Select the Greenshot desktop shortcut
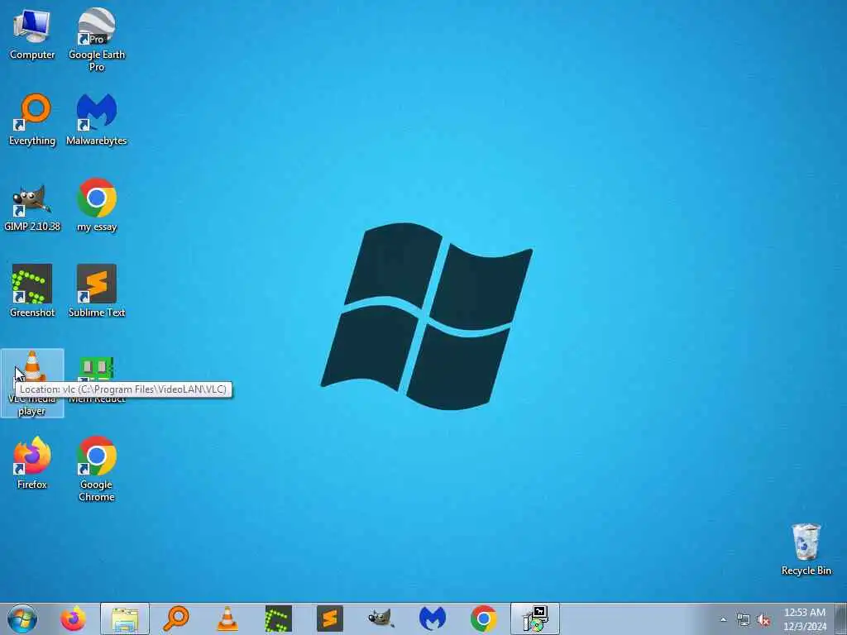 [32, 291]
